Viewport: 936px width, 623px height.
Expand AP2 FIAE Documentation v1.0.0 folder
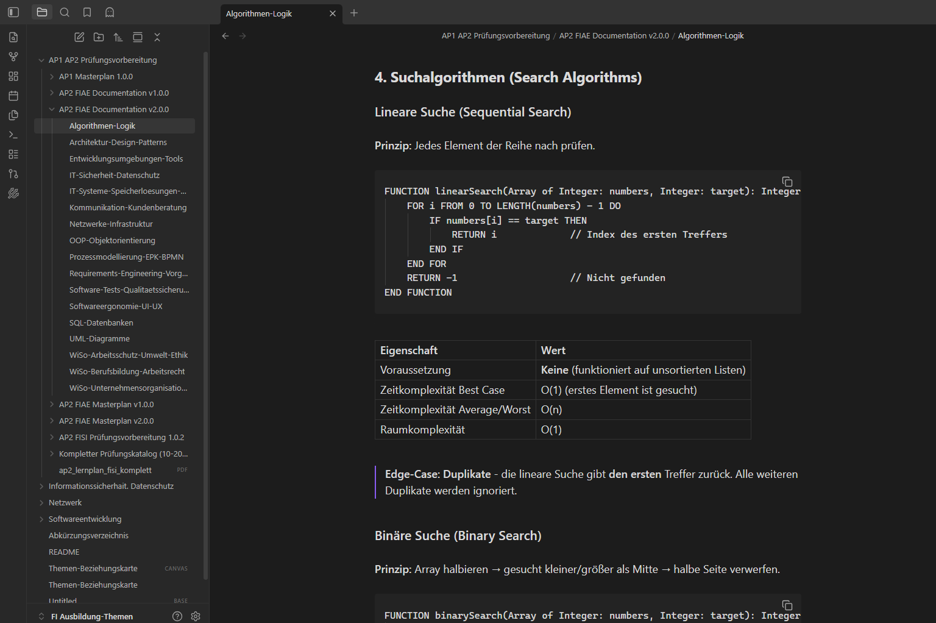pos(52,93)
